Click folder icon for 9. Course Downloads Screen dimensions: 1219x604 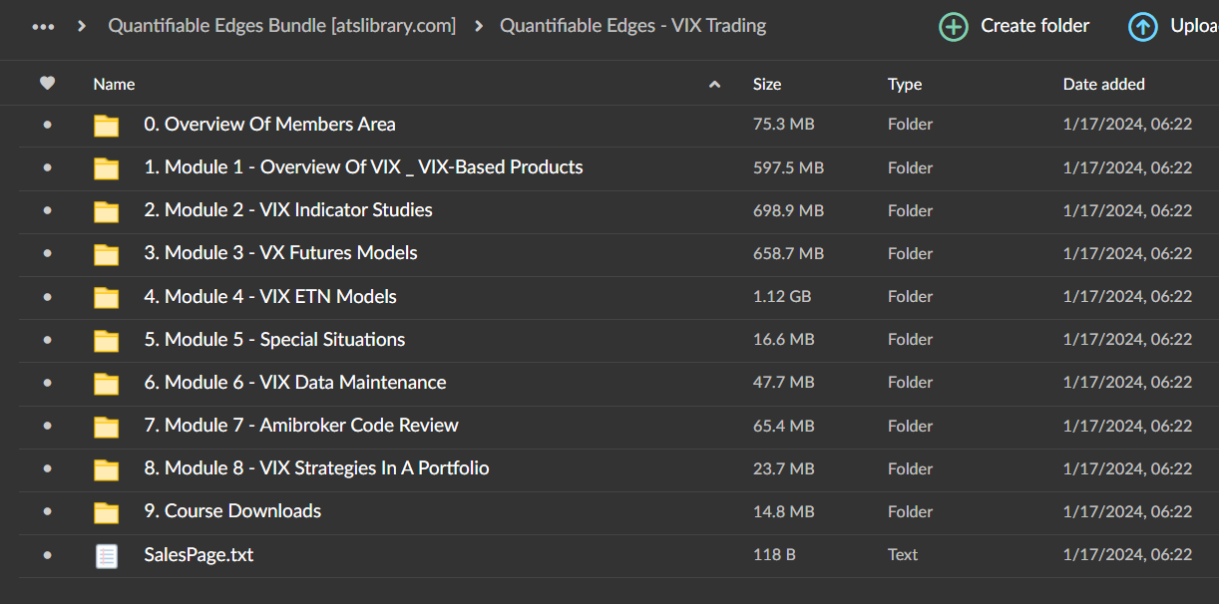[106, 512]
